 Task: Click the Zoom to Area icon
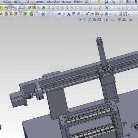point(85,20)
